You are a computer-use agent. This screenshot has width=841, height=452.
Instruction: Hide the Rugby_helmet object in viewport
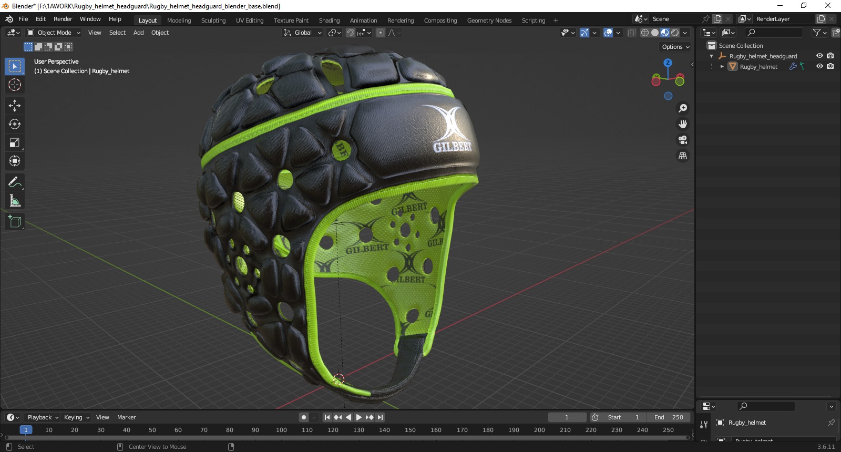(819, 66)
